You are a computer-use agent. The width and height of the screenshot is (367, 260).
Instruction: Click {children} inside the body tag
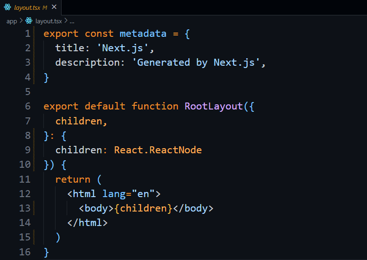(x=146, y=208)
